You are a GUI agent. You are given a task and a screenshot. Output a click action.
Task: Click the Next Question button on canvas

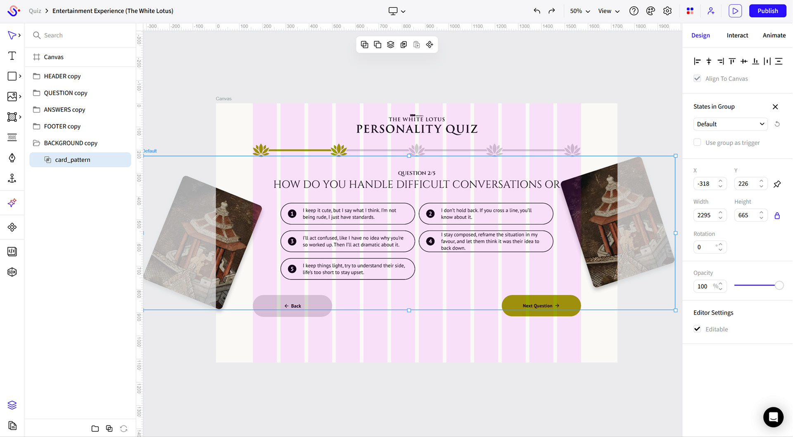(541, 305)
